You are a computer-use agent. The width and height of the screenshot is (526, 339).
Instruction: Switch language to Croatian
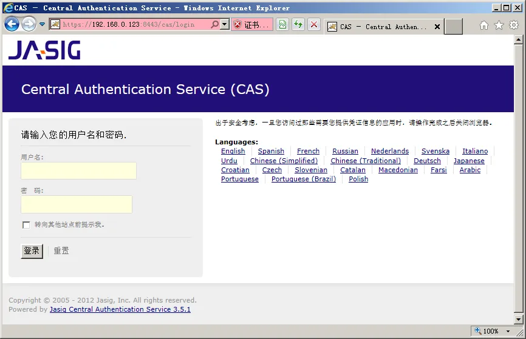[x=235, y=170]
